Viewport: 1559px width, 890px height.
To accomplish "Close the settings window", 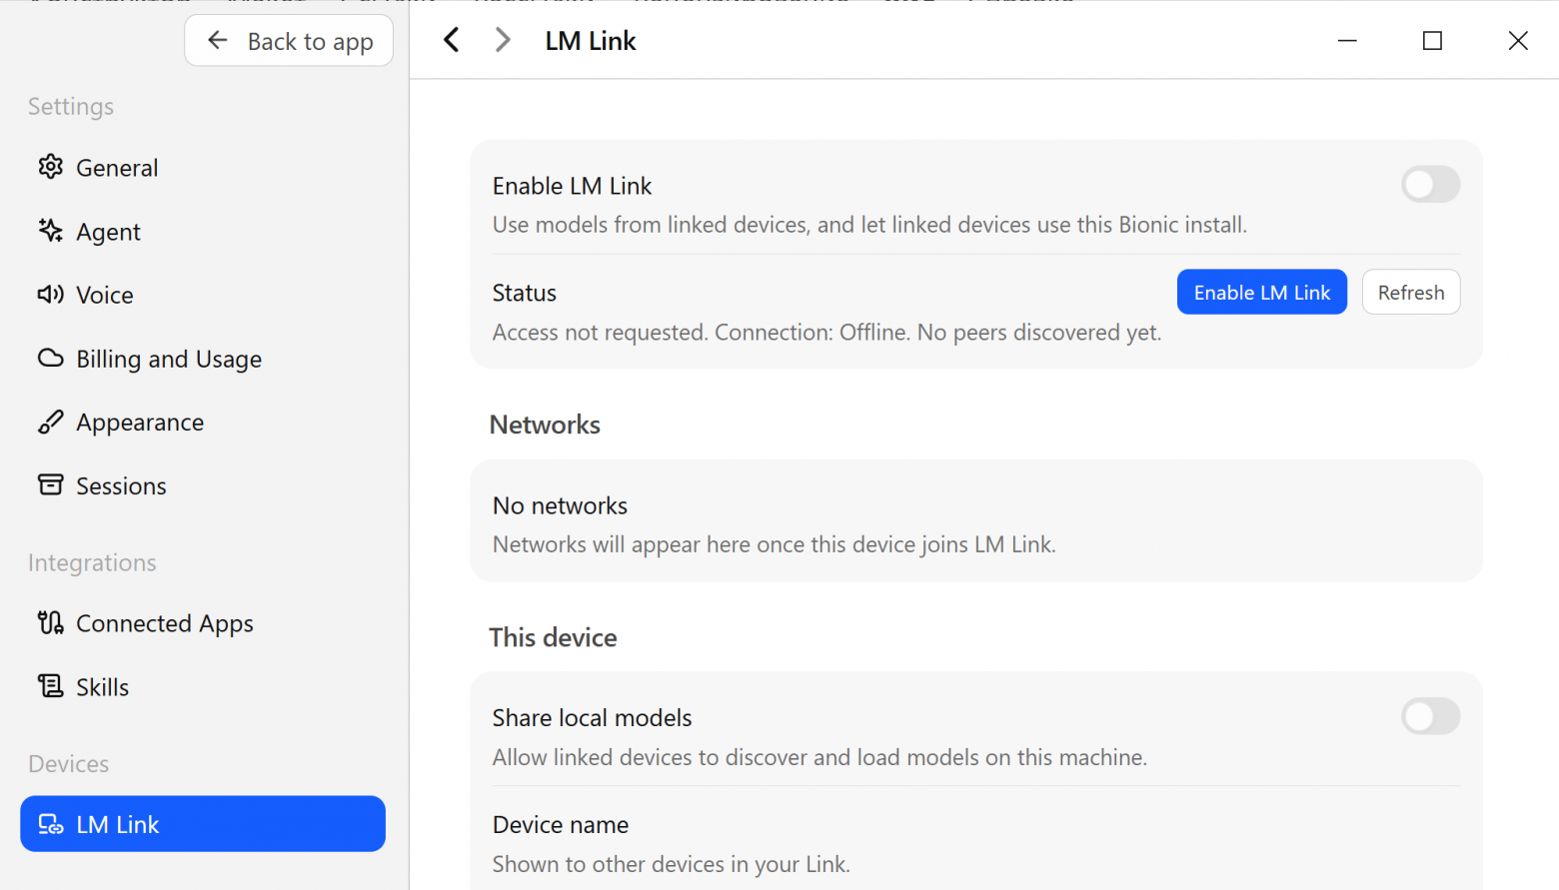I will point(1518,40).
